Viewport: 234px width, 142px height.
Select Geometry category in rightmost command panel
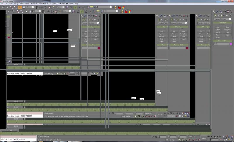tap(216, 16)
